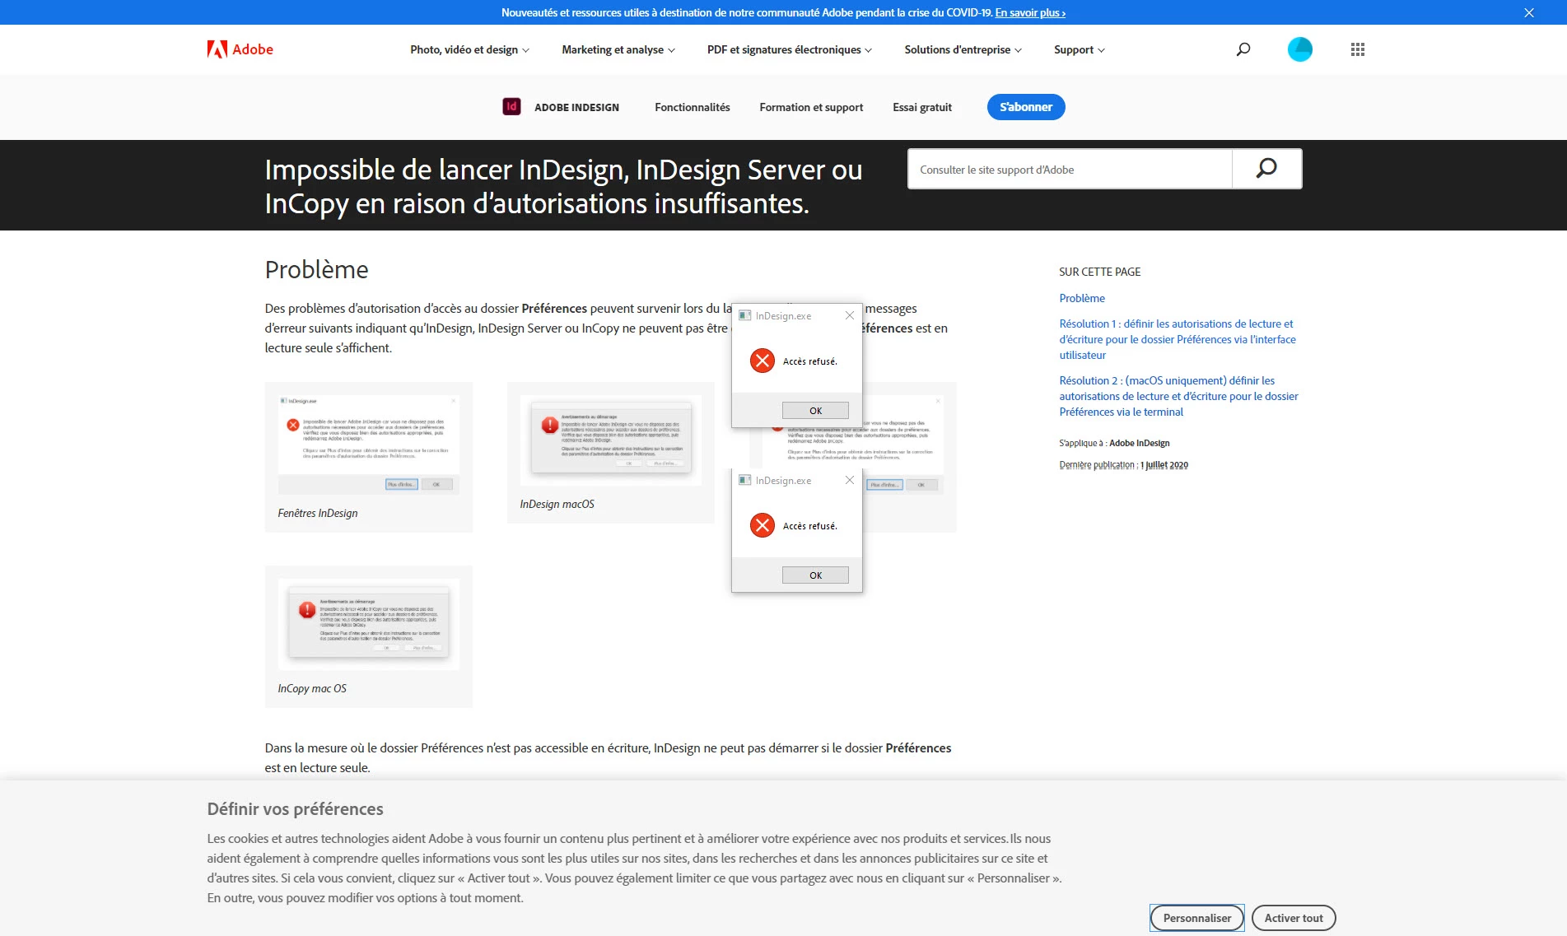This screenshot has width=1567, height=936.
Task: Open the InDesign macOS screenshot thumbnail
Action: [610, 440]
